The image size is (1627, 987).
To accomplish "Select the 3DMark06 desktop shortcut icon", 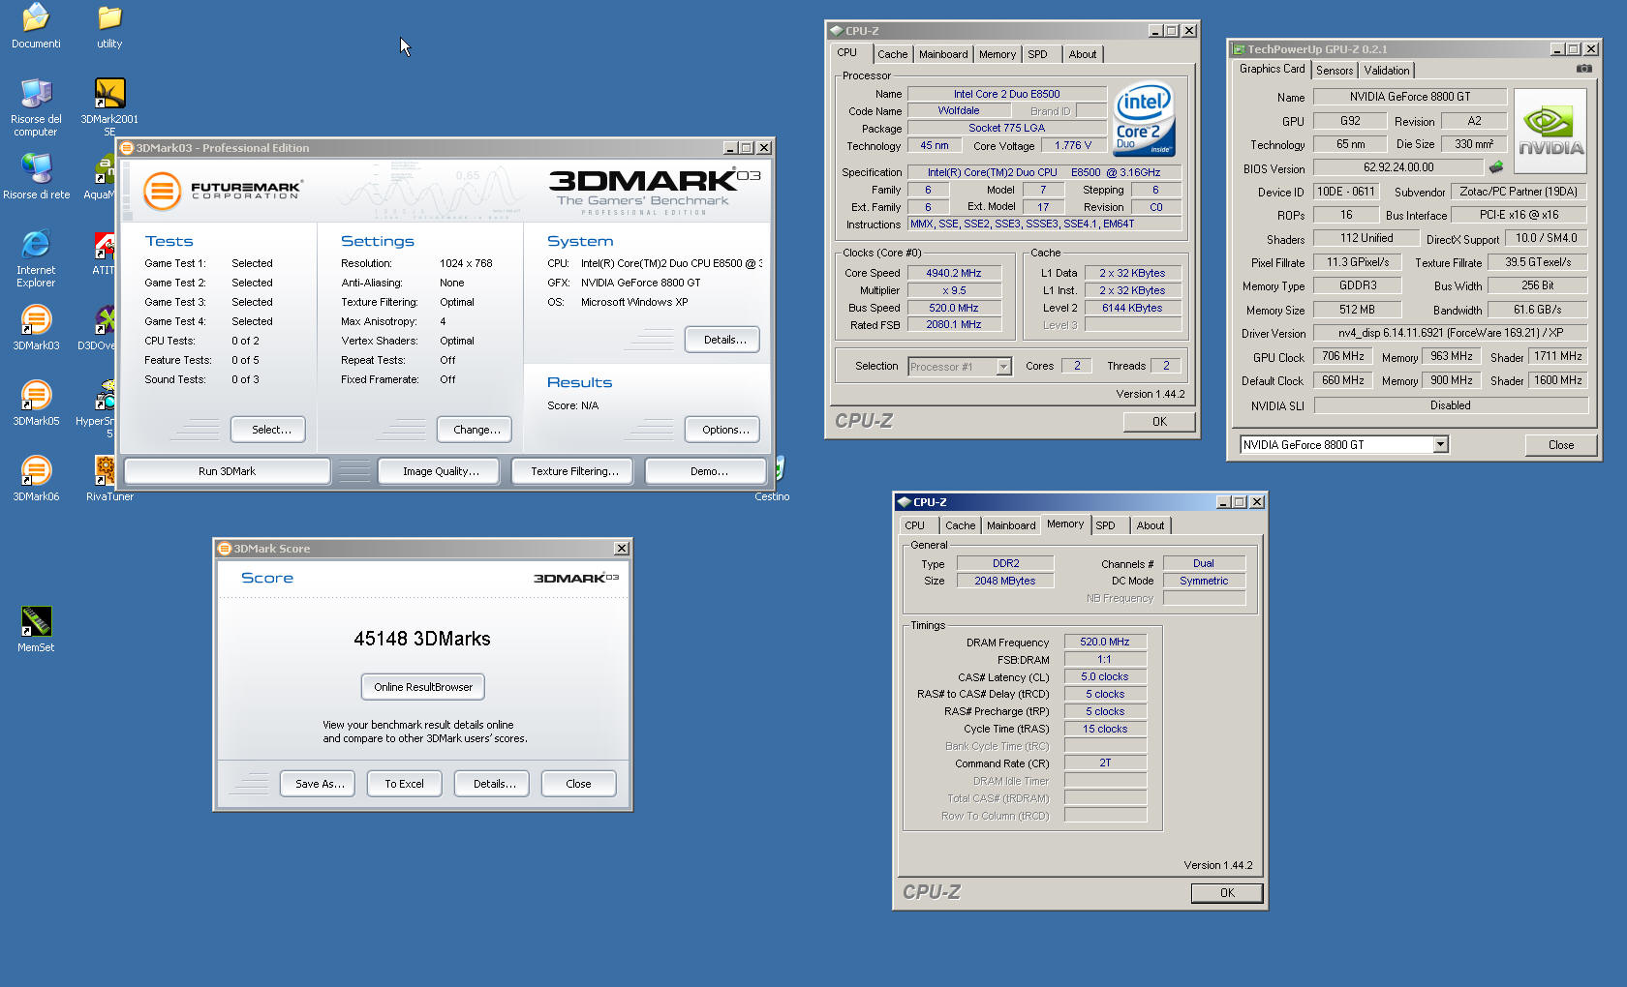I will 36,470.
